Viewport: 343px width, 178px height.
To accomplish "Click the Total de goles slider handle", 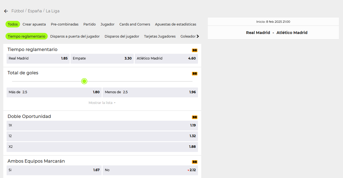I will click(x=84, y=81).
